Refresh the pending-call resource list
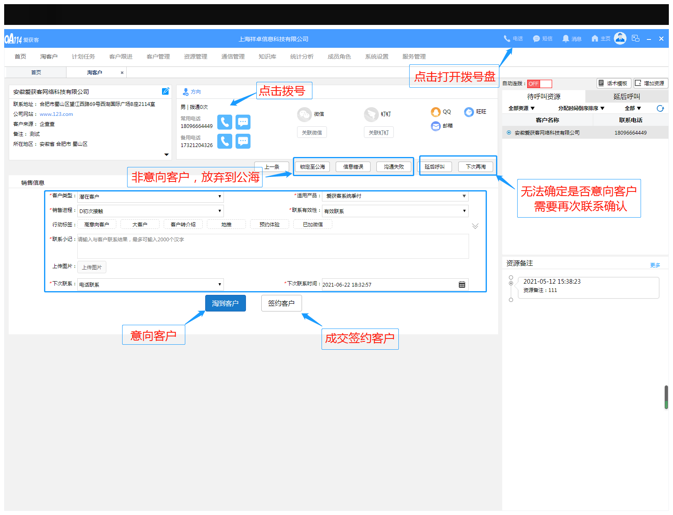Viewport: 673px width, 515px height. click(660, 108)
